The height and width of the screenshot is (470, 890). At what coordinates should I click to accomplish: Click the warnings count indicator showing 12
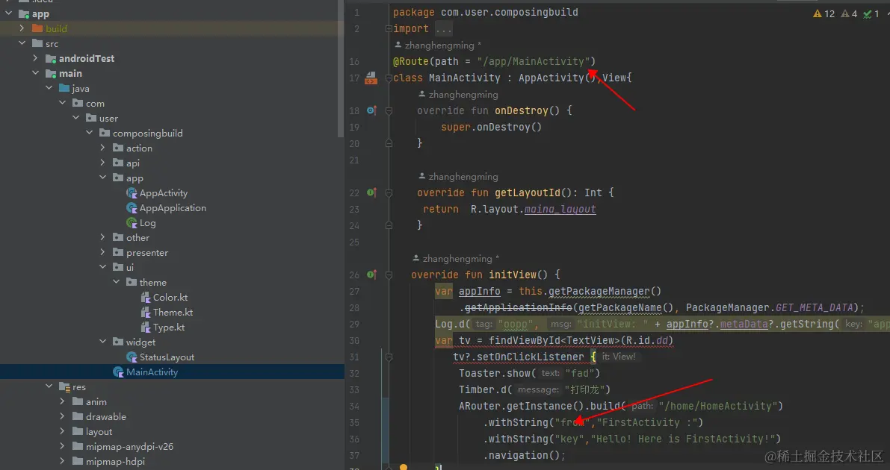[824, 13]
